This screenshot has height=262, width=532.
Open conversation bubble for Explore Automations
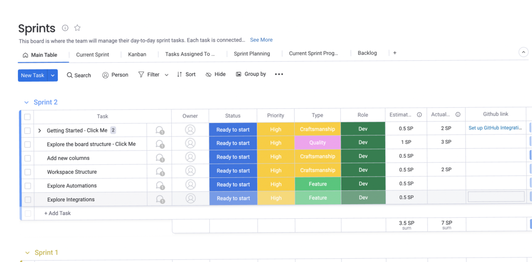160,186
